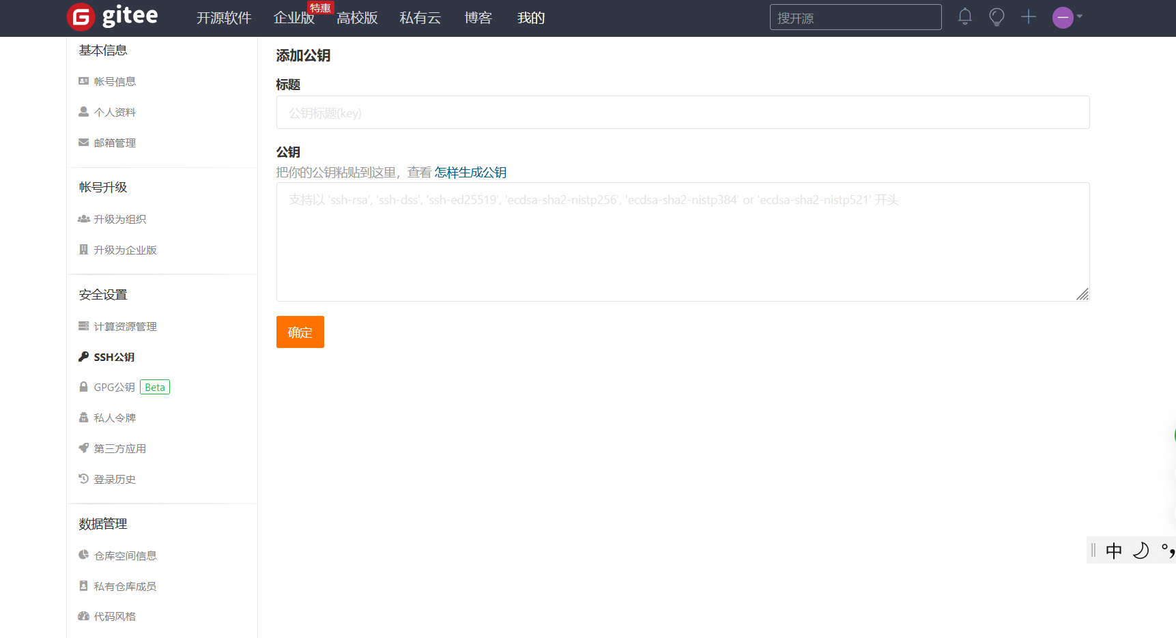1176x638 pixels.
Task: Focus the 搜开源 search box
Action: pos(855,17)
